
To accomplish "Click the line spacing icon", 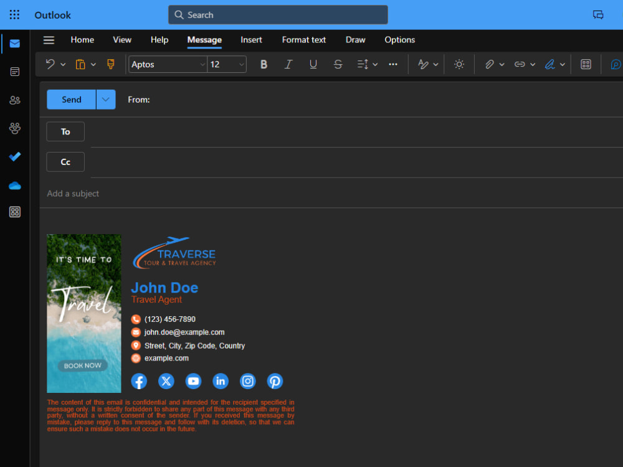I will 363,64.
